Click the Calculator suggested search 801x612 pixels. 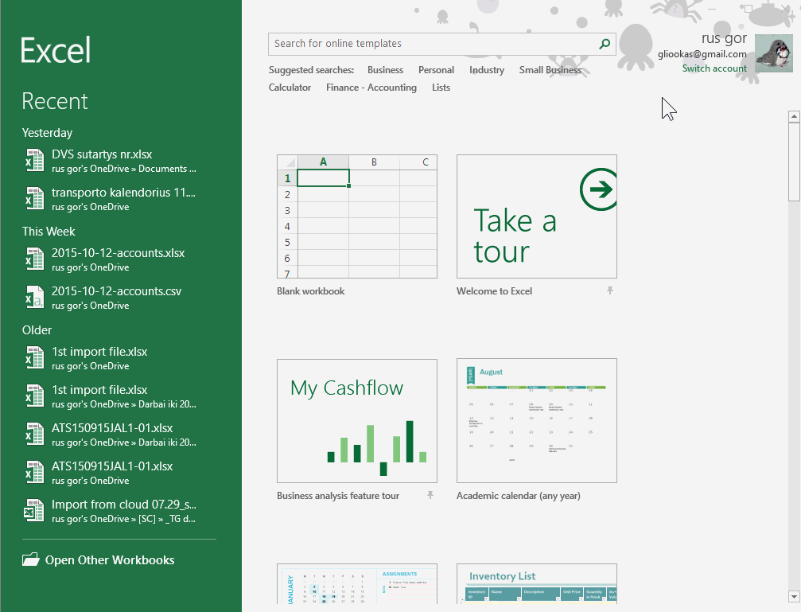pos(290,88)
